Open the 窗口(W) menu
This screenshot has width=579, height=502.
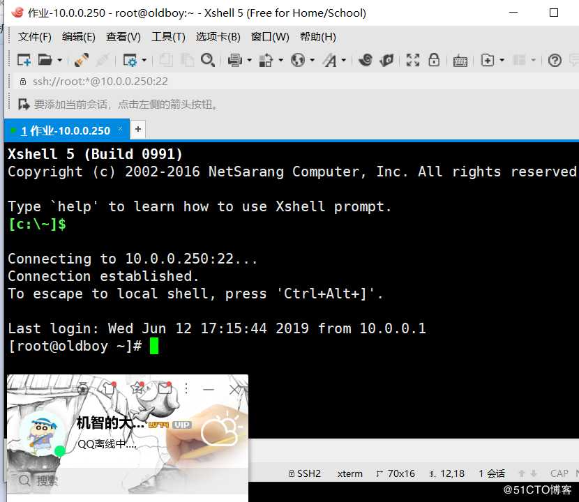270,37
